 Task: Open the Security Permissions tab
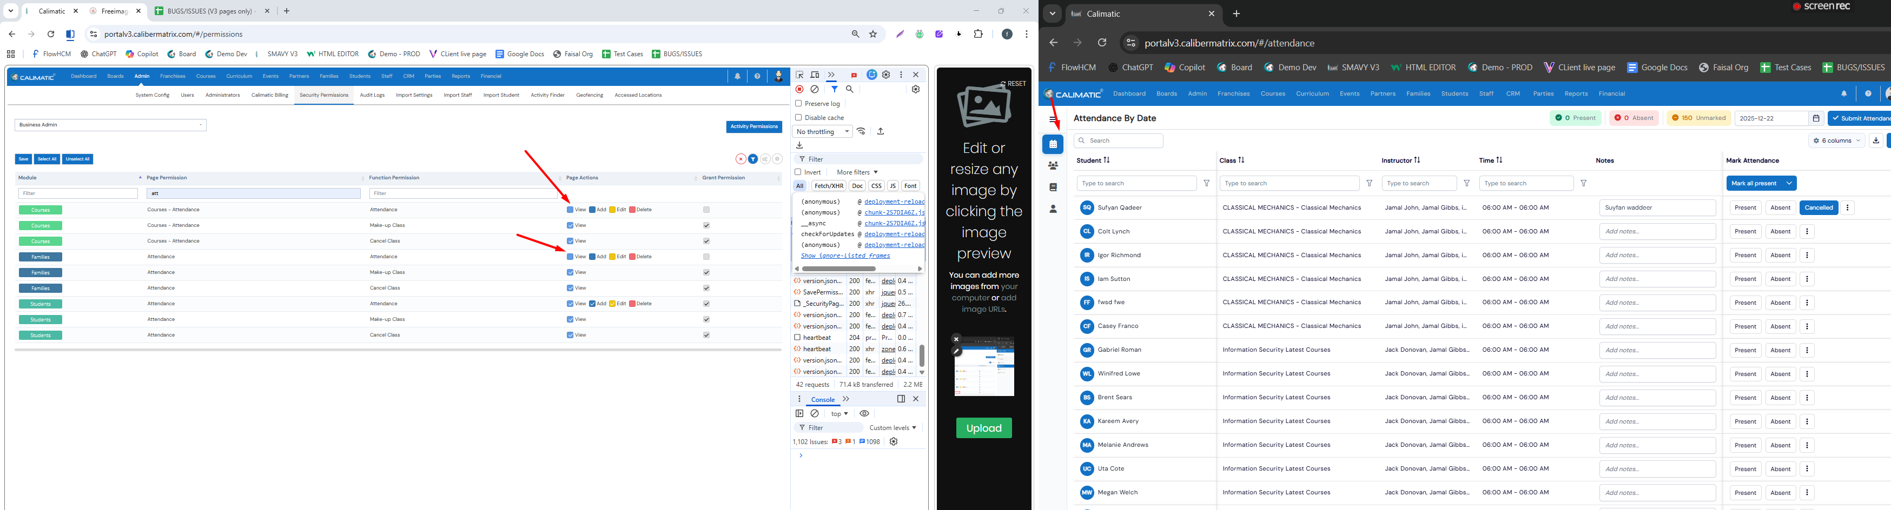pos(323,95)
